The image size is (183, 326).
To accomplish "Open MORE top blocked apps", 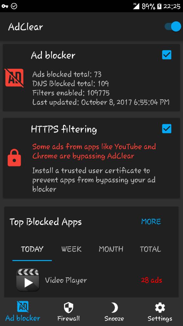I will [151, 222].
